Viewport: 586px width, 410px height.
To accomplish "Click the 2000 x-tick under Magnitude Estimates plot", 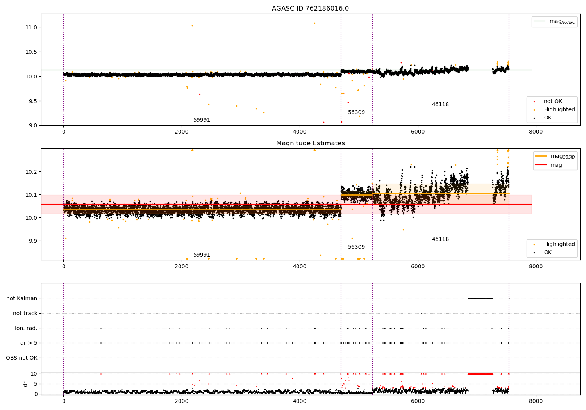I will point(182,267).
